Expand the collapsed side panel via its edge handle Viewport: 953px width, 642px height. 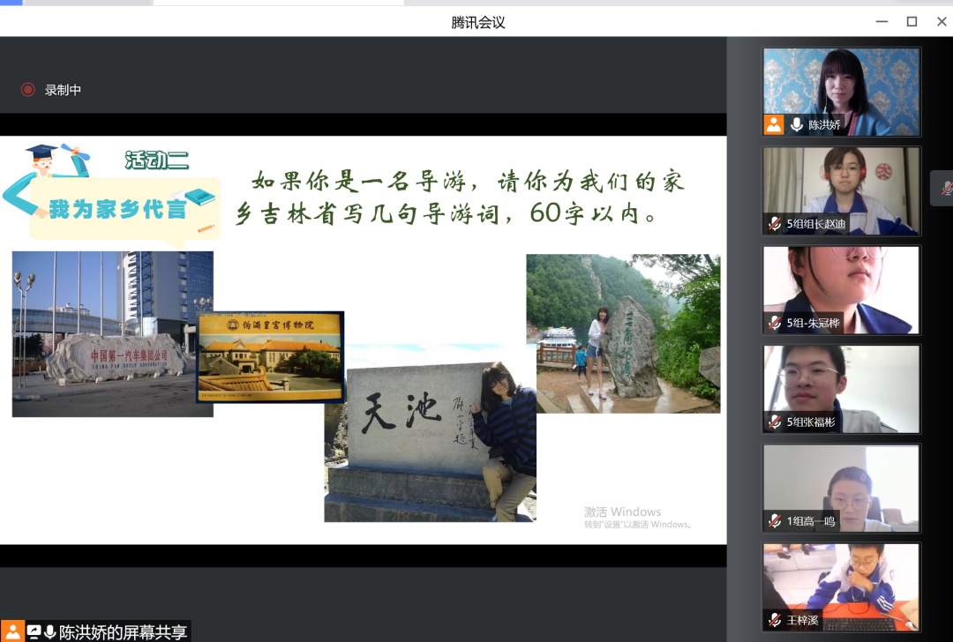pos(947,188)
